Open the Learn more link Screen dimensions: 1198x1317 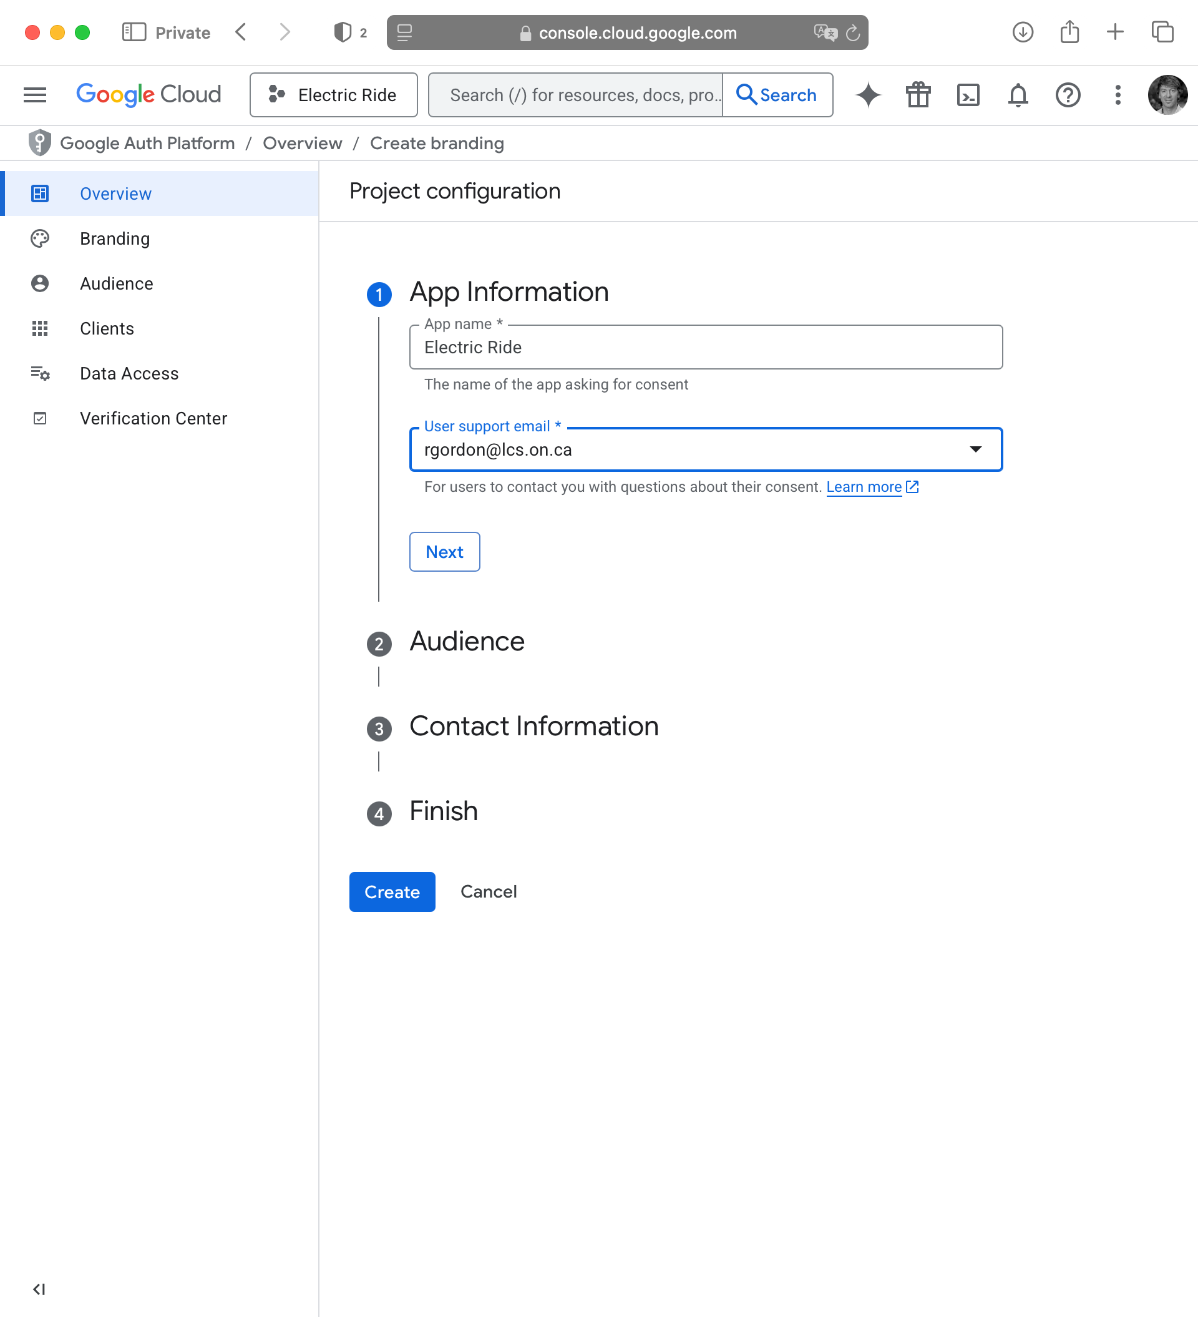(x=864, y=487)
